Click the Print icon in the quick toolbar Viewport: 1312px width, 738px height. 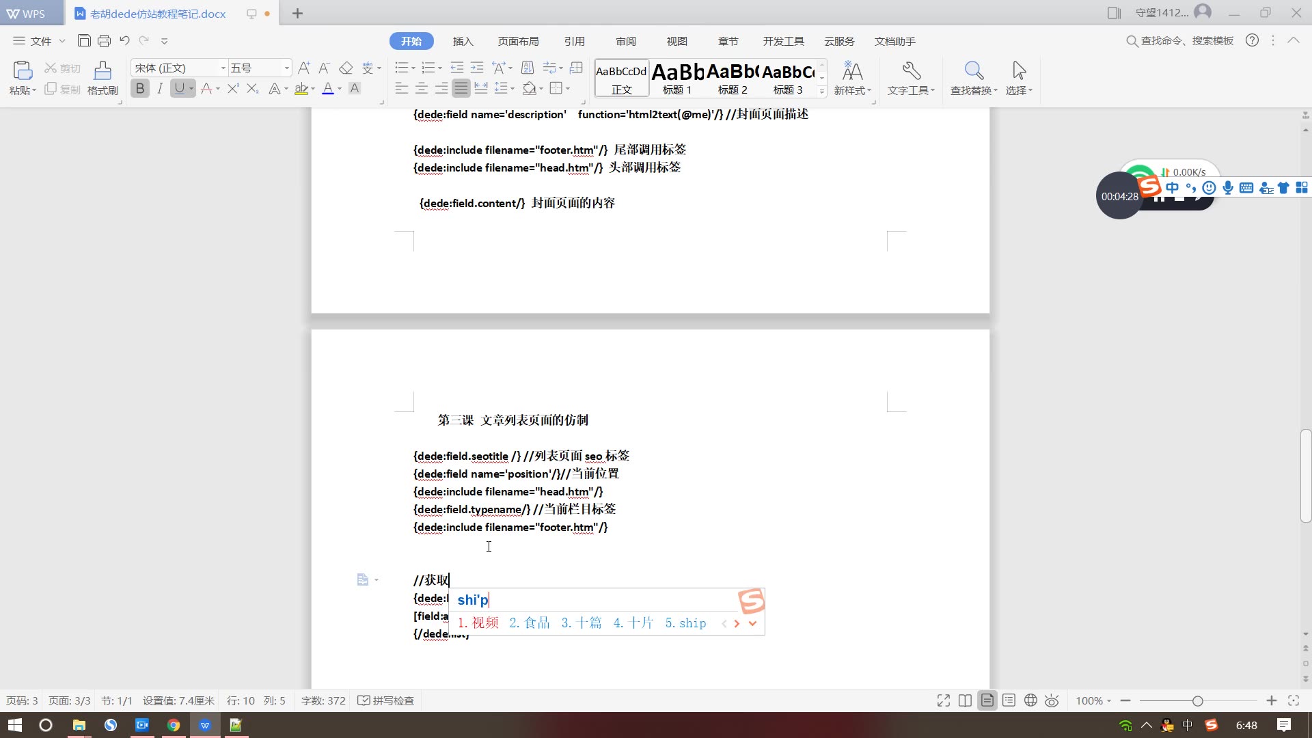104,41
